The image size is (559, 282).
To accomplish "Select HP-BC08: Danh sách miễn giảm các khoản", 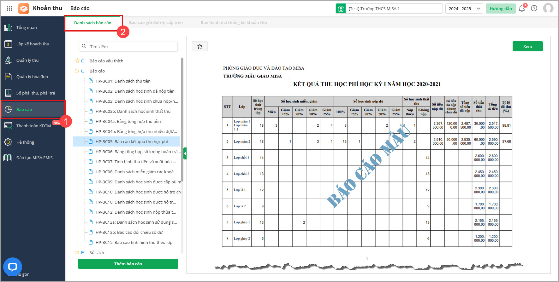I will 127,172.
